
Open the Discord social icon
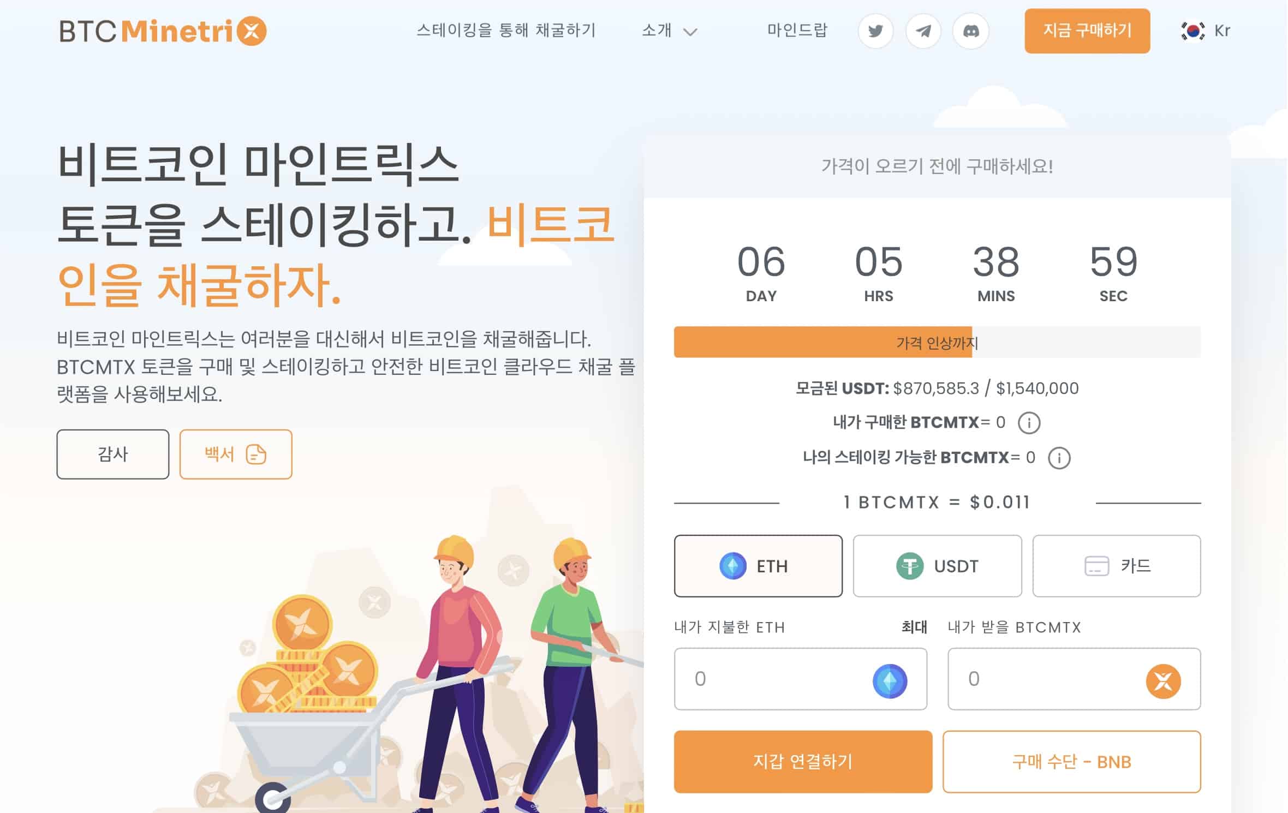(970, 31)
